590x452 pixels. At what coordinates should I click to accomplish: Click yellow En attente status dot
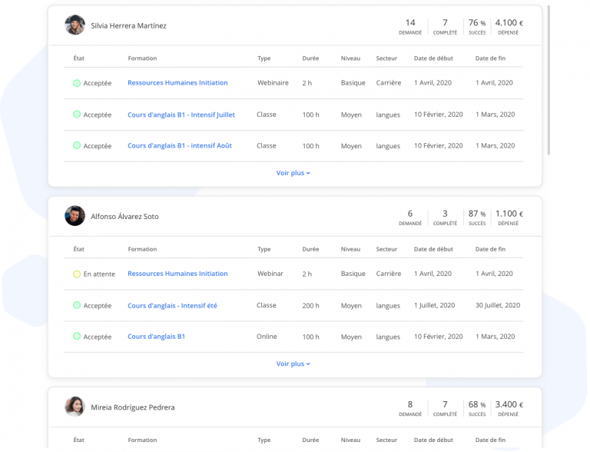pos(77,274)
